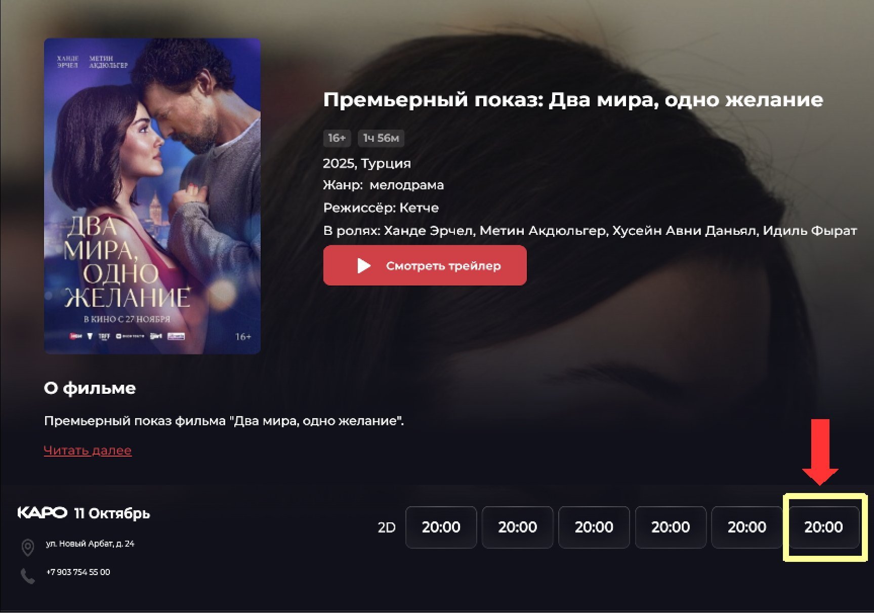This screenshot has width=874, height=613.
Task: Click the director name Кетче
Action: [419, 208]
